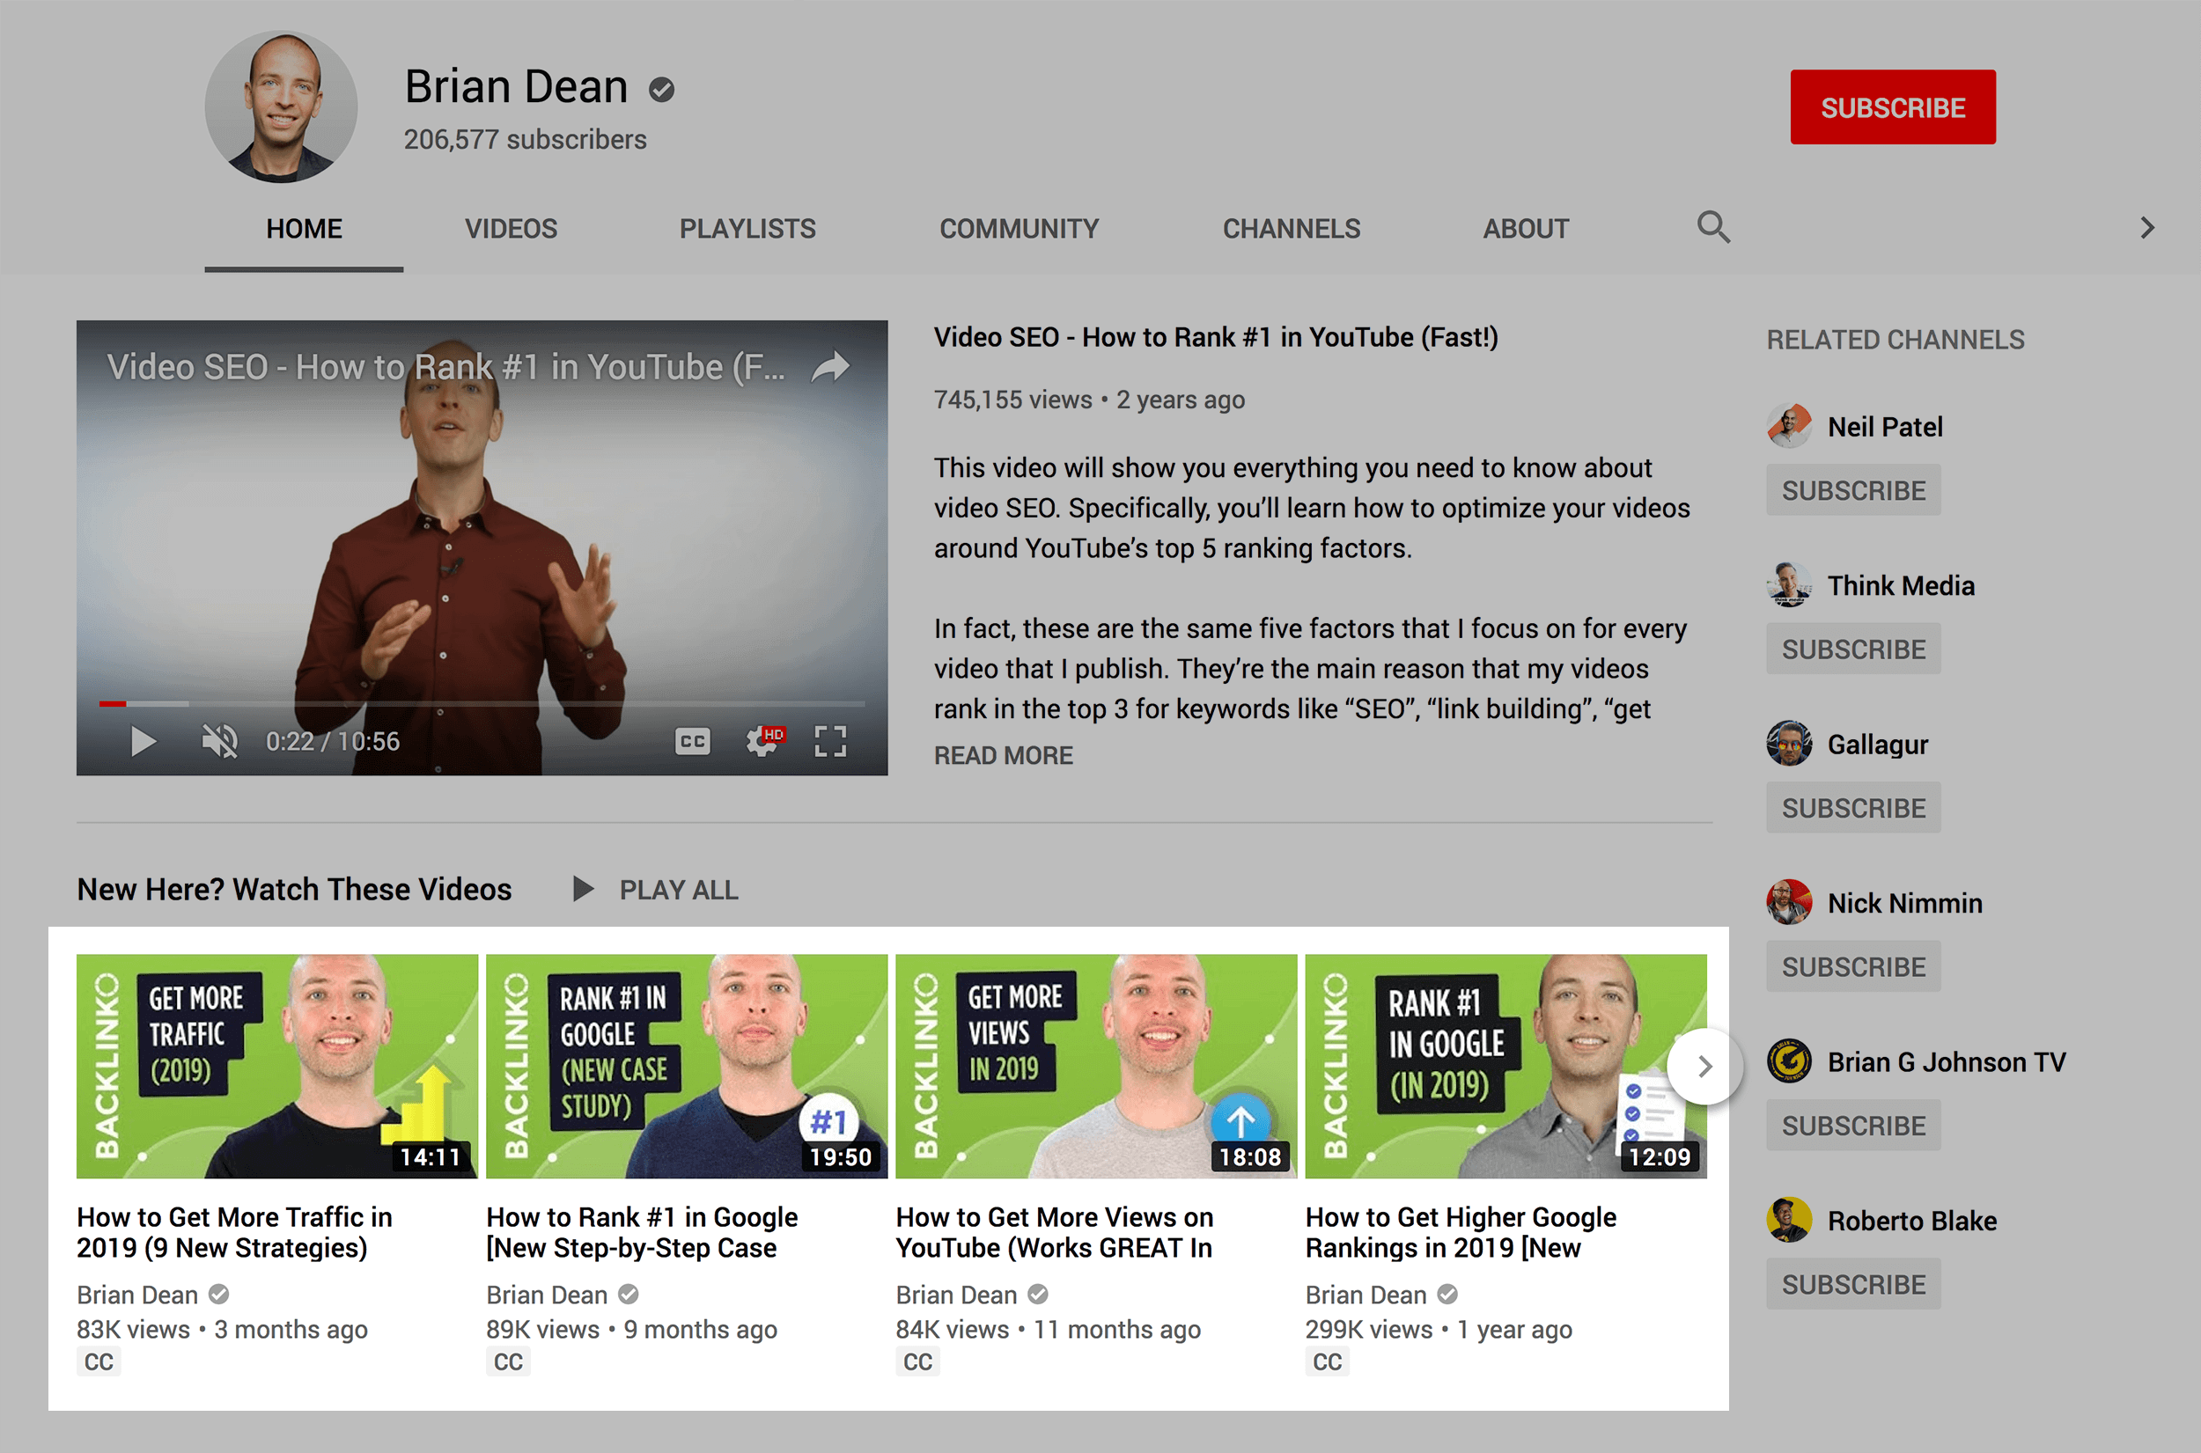Open the video player settings gear

click(762, 741)
